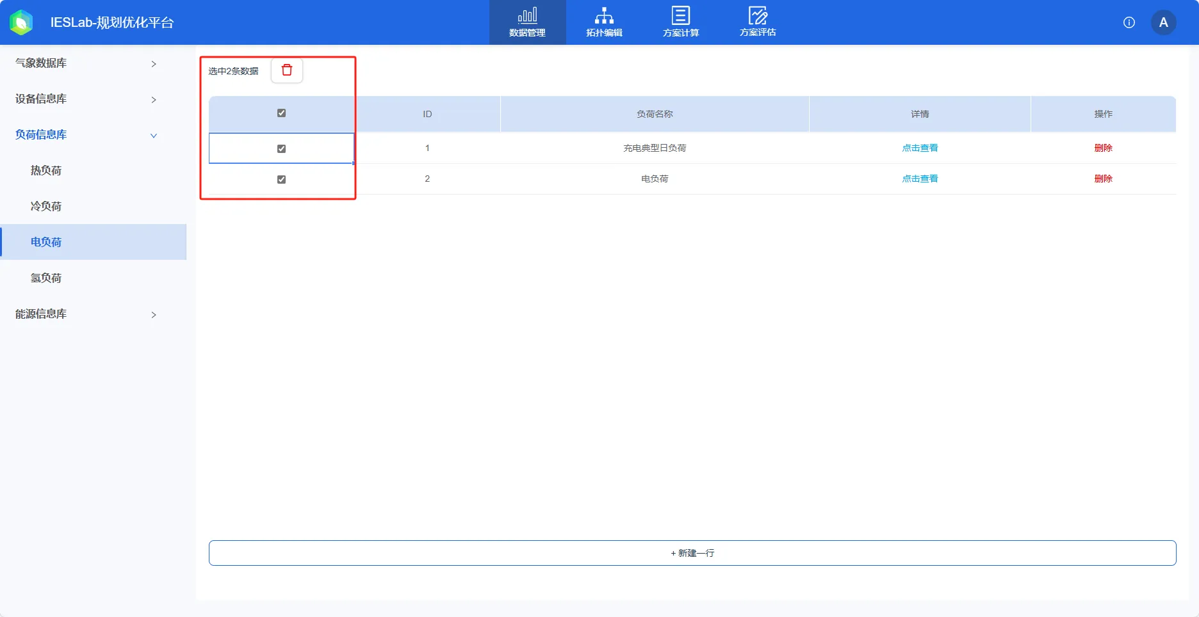
Task: Click the 操作 column header
Action: (x=1103, y=114)
